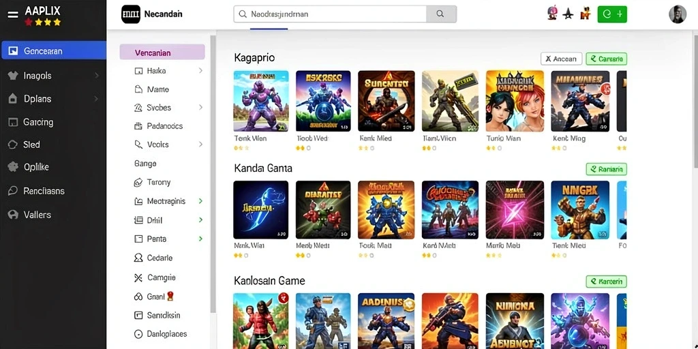
Task: Click the green refresh plus button
Action: pyautogui.click(x=612, y=14)
